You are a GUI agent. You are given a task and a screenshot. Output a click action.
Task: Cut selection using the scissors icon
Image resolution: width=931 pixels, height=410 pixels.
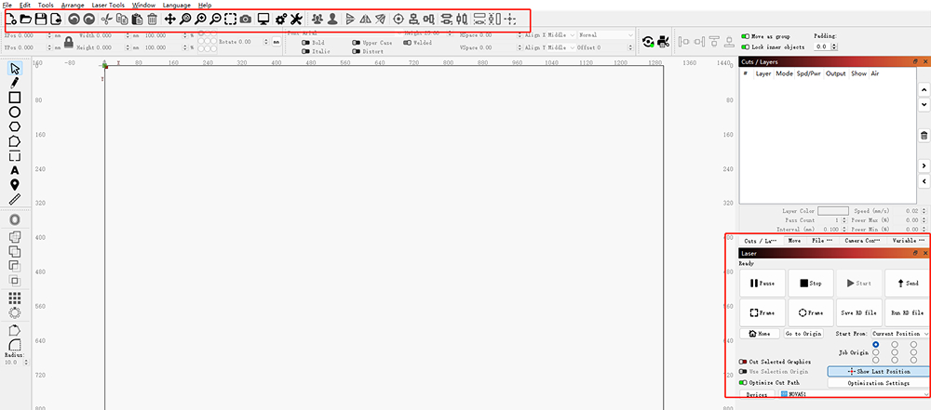pyautogui.click(x=106, y=20)
